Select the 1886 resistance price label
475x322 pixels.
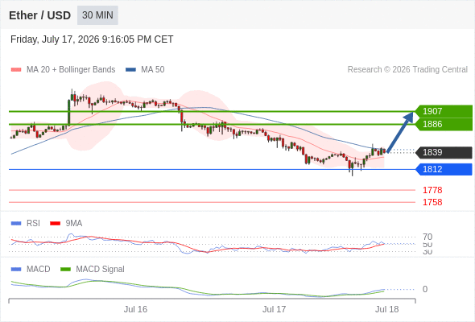[444, 124]
